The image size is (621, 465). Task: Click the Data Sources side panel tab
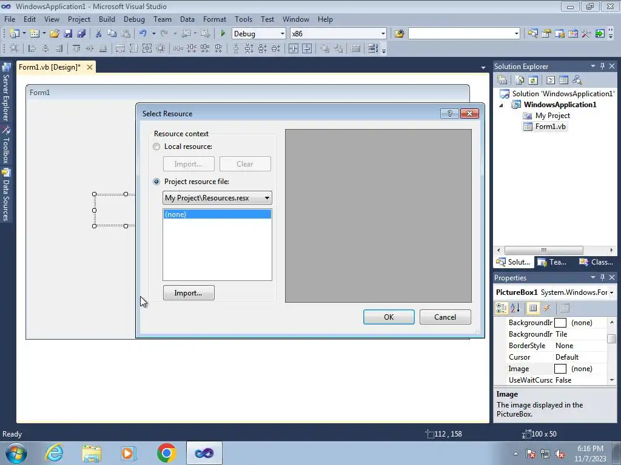click(6, 194)
